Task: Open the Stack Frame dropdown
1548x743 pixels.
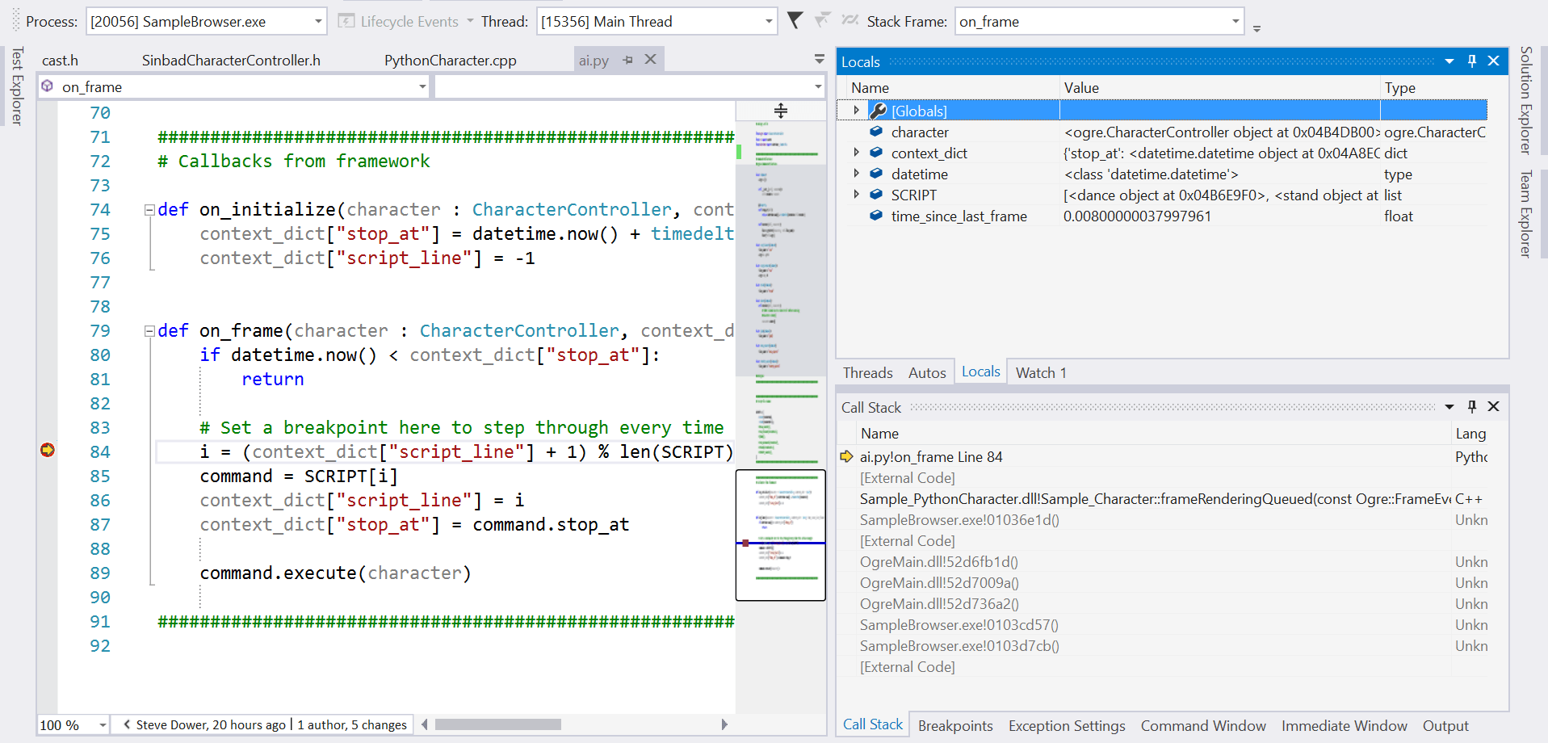Action: coord(1235,21)
